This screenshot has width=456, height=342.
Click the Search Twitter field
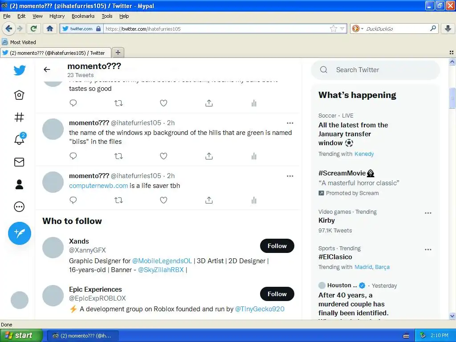[x=375, y=70]
